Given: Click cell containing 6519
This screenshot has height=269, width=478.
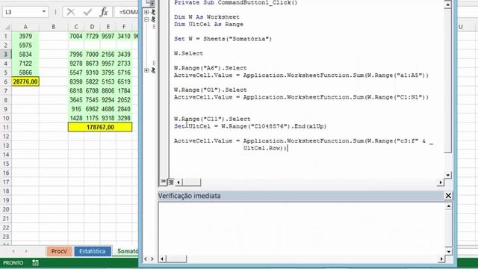Looking at the screenshot, I should pyautogui.click(x=124, y=81).
